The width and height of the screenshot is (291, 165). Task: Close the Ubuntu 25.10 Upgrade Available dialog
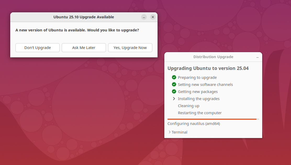pyautogui.click(x=153, y=17)
